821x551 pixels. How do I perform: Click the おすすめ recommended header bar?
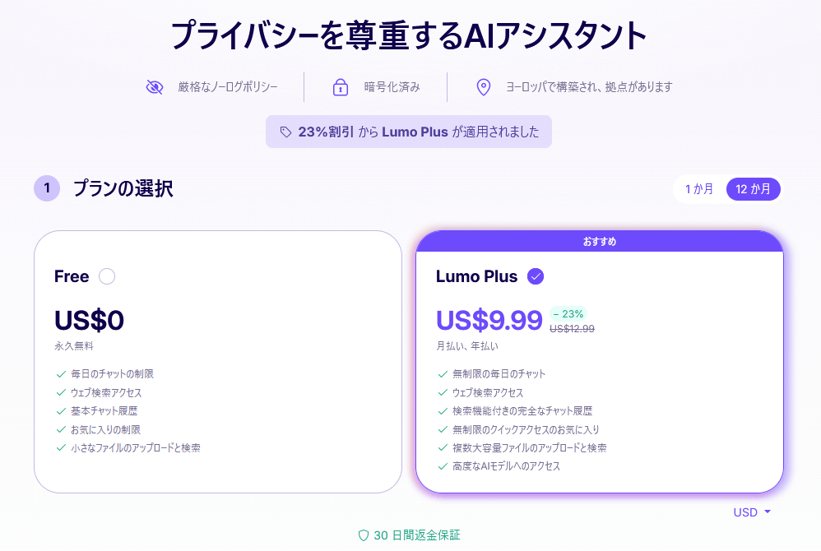pos(599,241)
